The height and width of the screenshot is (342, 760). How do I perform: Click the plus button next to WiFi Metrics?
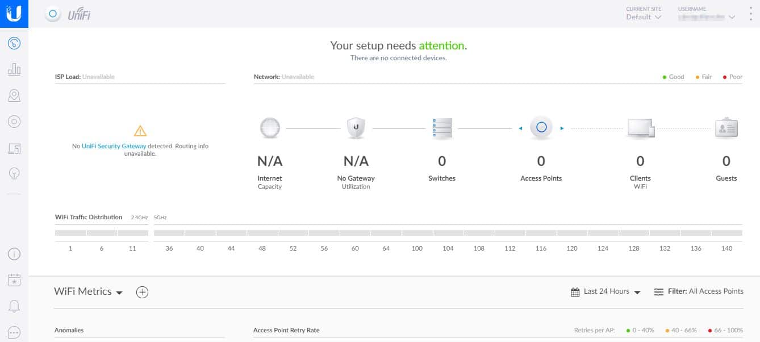[143, 291]
